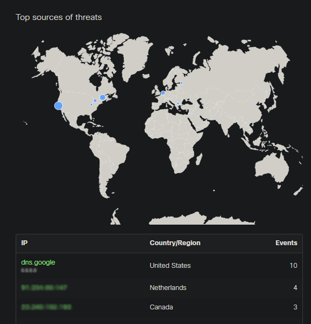Click the large threat dot on California
The width and height of the screenshot is (311, 324).
(x=58, y=106)
